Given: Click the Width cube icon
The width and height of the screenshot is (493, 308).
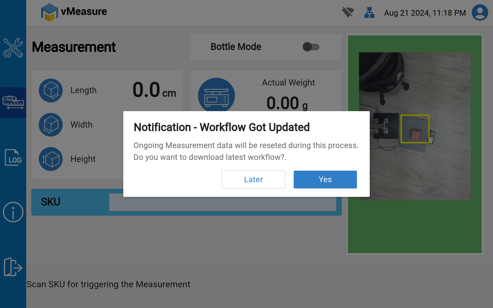Looking at the screenshot, I should [51, 125].
